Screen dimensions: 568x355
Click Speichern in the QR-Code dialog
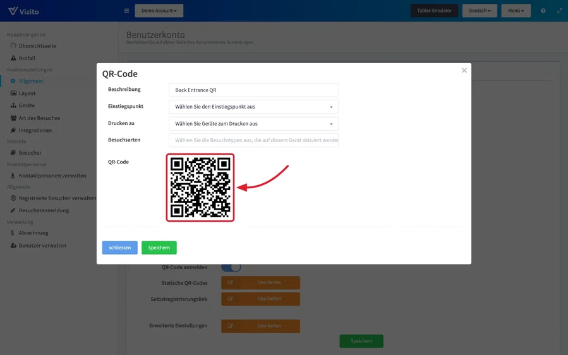[159, 248]
